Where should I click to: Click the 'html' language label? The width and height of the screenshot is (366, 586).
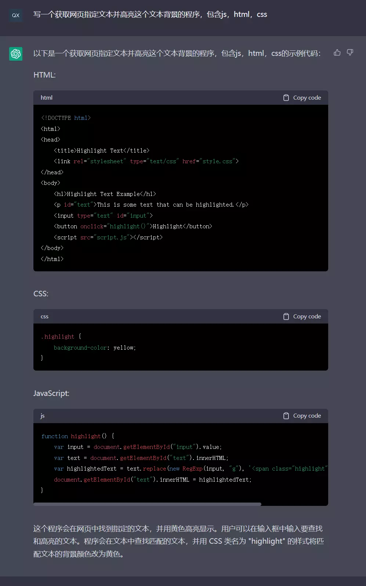(x=47, y=98)
